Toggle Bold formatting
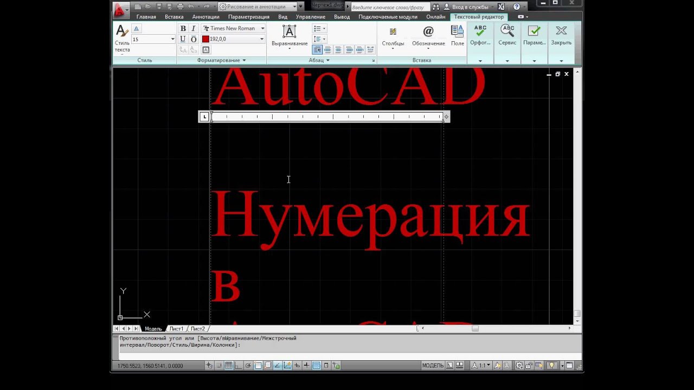The image size is (694, 390). coord(183,28)
